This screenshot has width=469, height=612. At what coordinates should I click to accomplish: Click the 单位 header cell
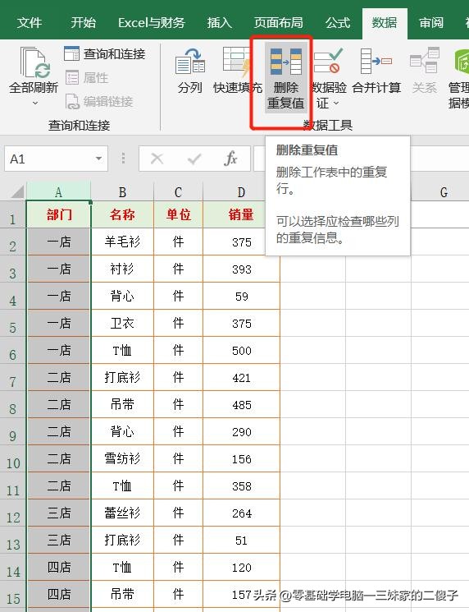178,214
